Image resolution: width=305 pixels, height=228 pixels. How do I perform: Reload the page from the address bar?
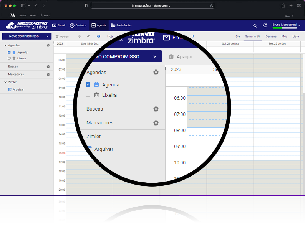[211, 6]
